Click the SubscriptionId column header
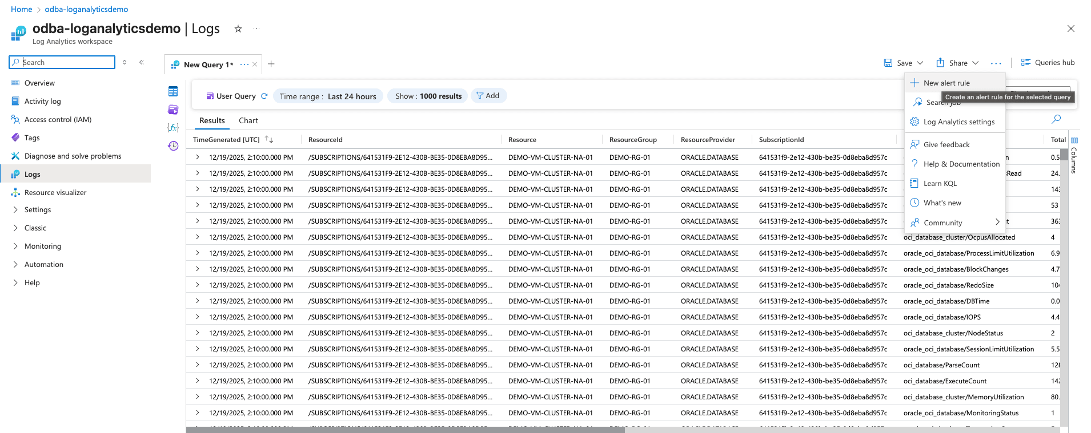Image resolution: width=1091 pixels, height=433 pixels. point(781,140)
